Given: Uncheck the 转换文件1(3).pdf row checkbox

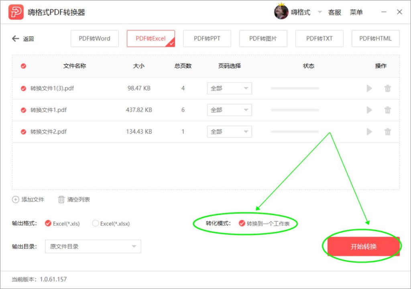Looking at the screenshot, I should point(23,88).
